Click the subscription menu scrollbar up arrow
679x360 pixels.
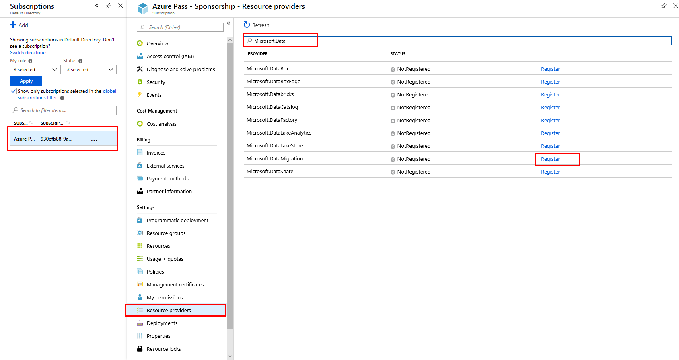(x=230, y=40)
